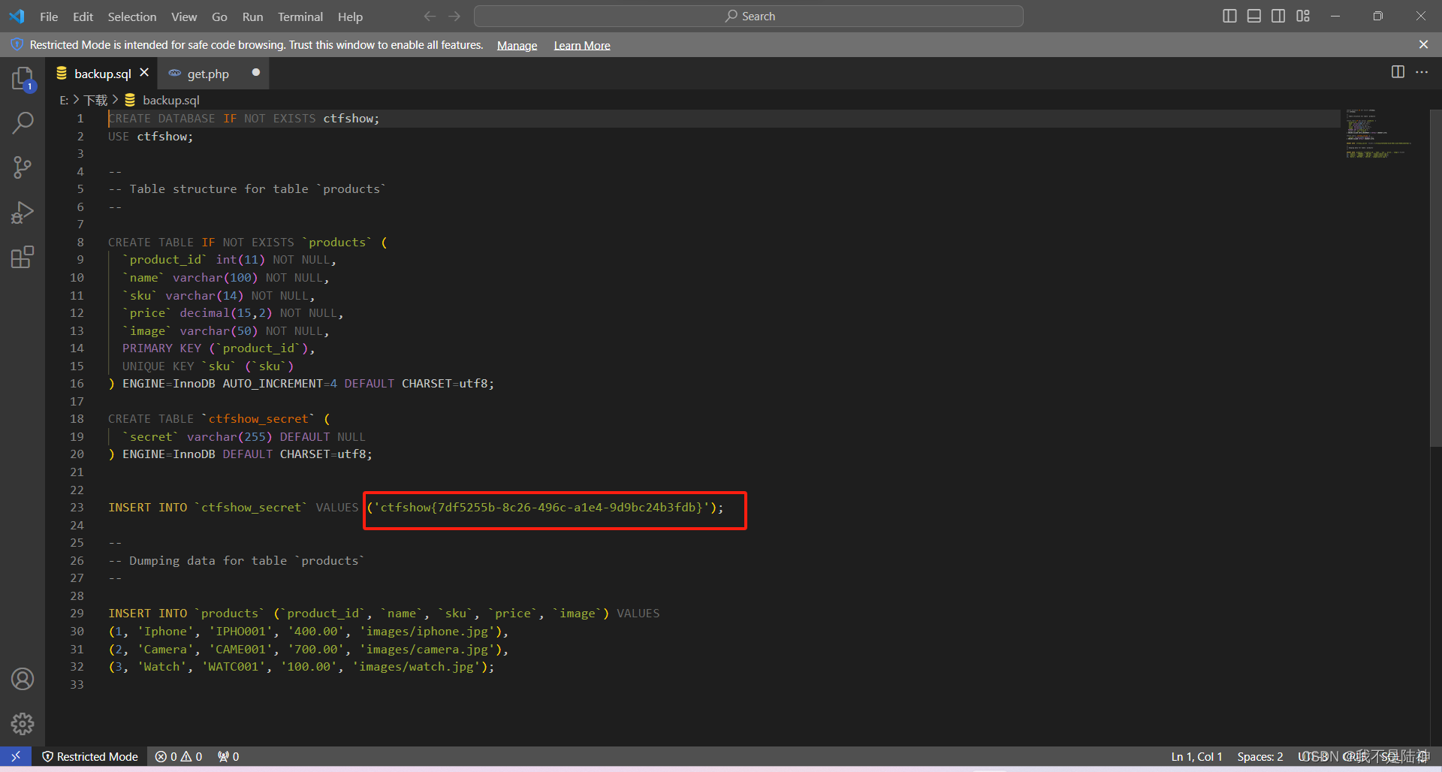Click 'PRIMARY KEY' on line 14
The height and width of the screenshot is (772, 1442).
pyautogui.click(x=161, y=348)
